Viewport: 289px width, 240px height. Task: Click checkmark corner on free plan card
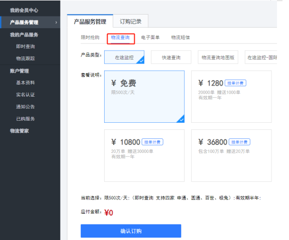[x=181, y=120]
